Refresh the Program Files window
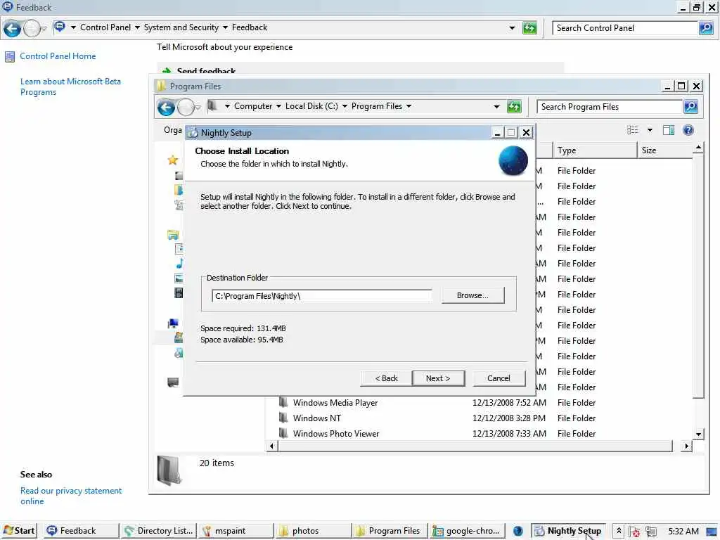The width and height of the screenshot is (720, 540). pyautogui.click(x=514, y=107)
